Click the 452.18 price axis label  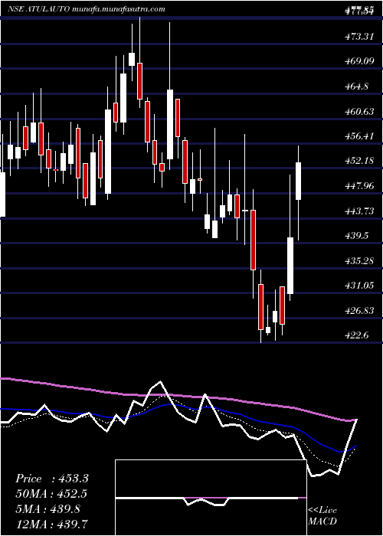358,161
